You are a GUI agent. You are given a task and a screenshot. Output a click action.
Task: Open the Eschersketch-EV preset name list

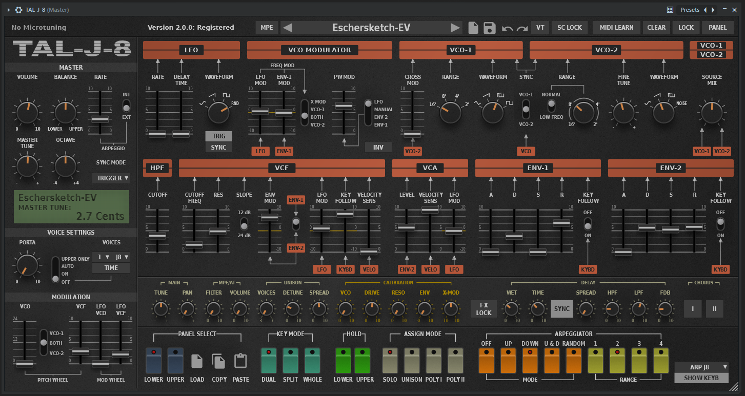pos(371,28)
